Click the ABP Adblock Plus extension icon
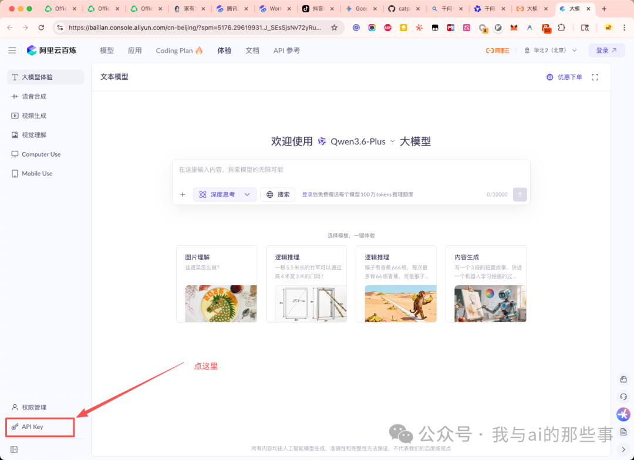 pos(388,28)
